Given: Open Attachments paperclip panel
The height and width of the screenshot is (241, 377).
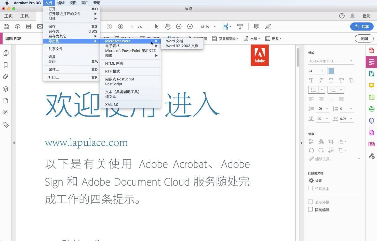Looking at the screenshot, I should (x=6, y=77).
